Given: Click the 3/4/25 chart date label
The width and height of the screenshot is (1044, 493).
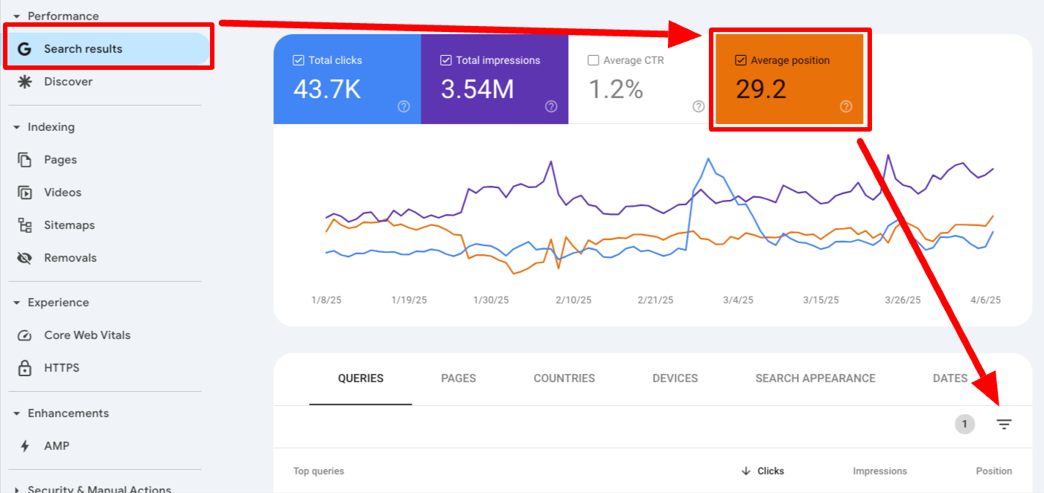Looking at the screenshot, I should (x=738, y=300).
